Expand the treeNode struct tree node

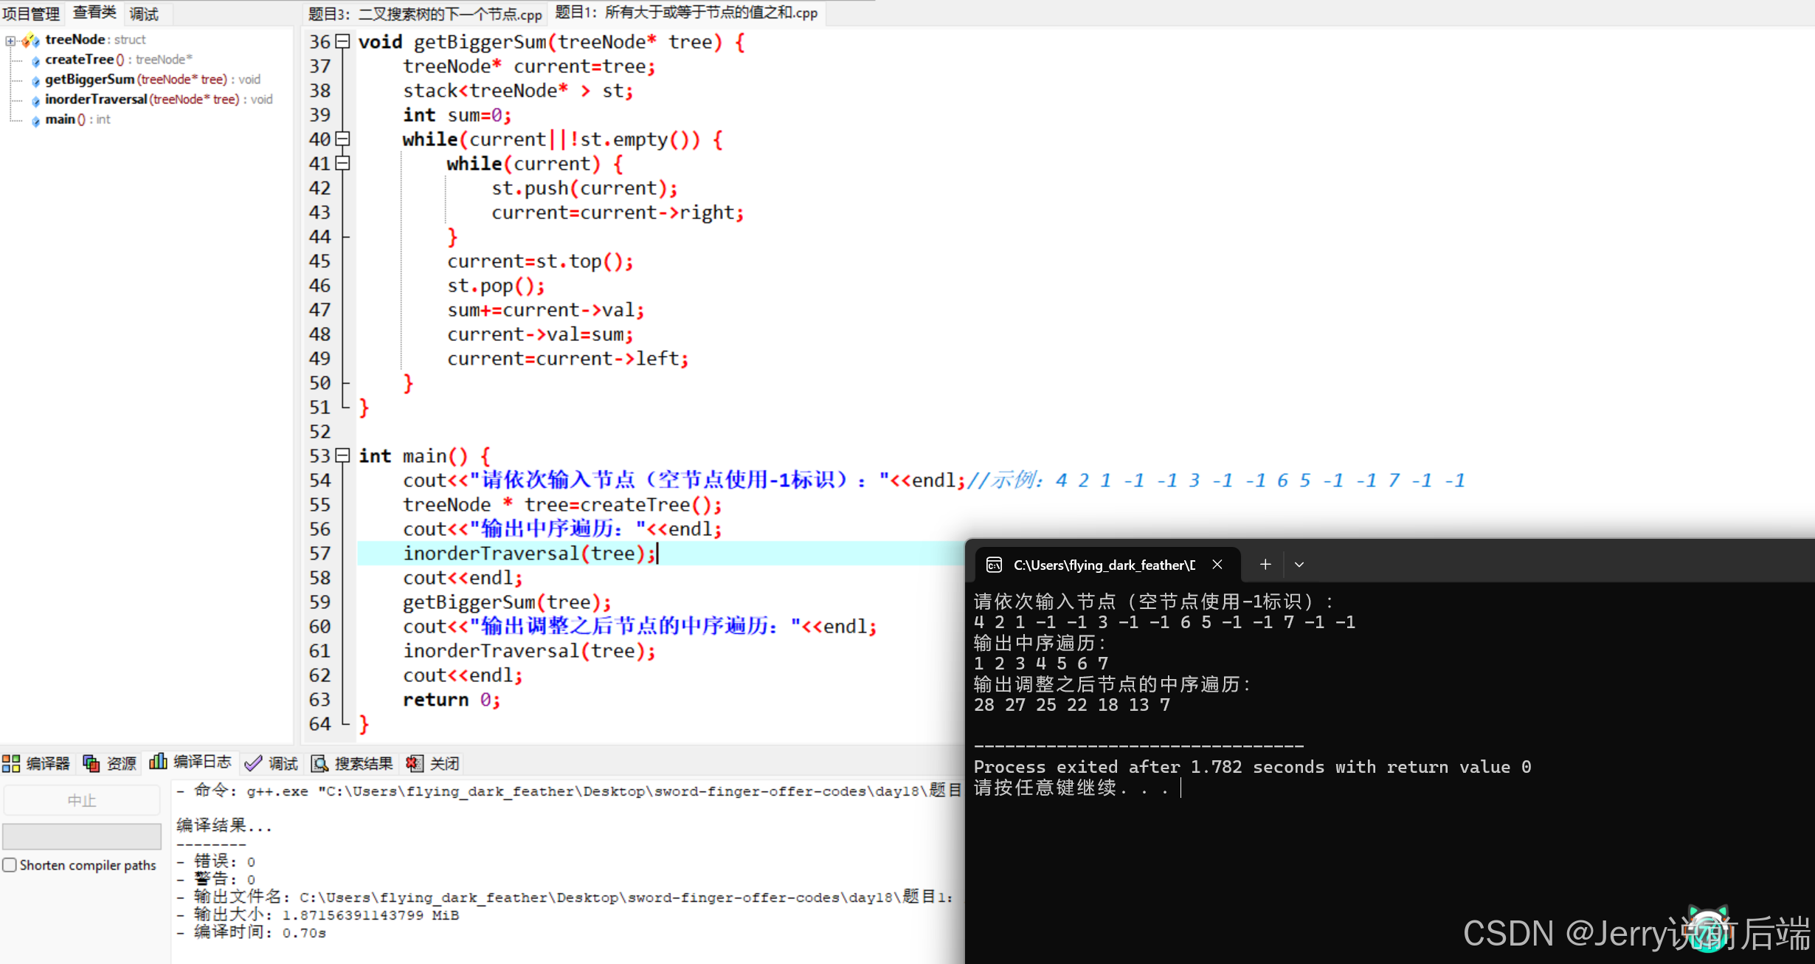pos(10,41)
